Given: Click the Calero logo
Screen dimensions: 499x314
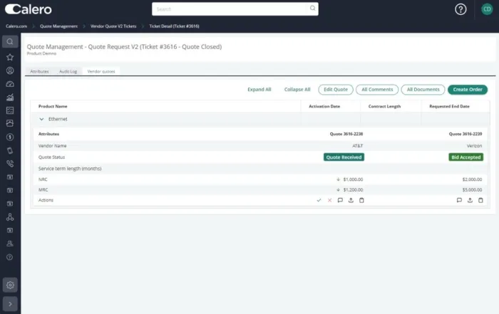Looking at the screenshot, I should [29, 9].
